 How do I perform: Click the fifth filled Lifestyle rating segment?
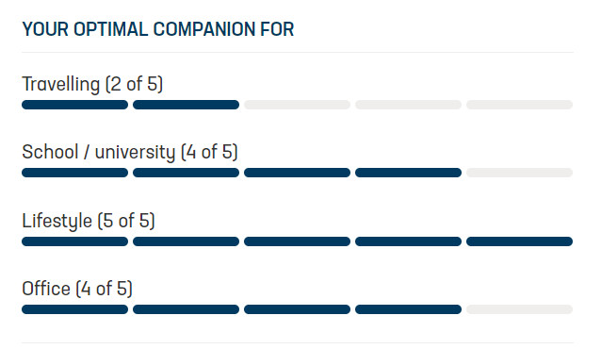[x=519, y=241]
